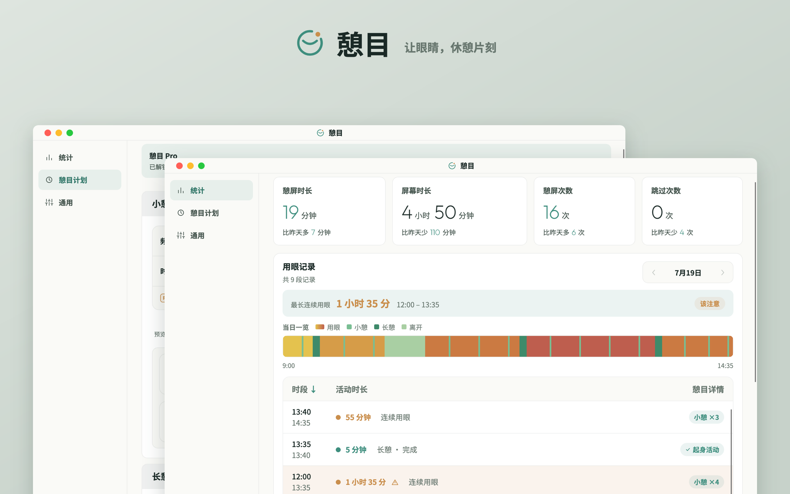Click the 跳过次数 0 次 card
The width and height of the screenshot is (790, 494).
coord(692,211)
